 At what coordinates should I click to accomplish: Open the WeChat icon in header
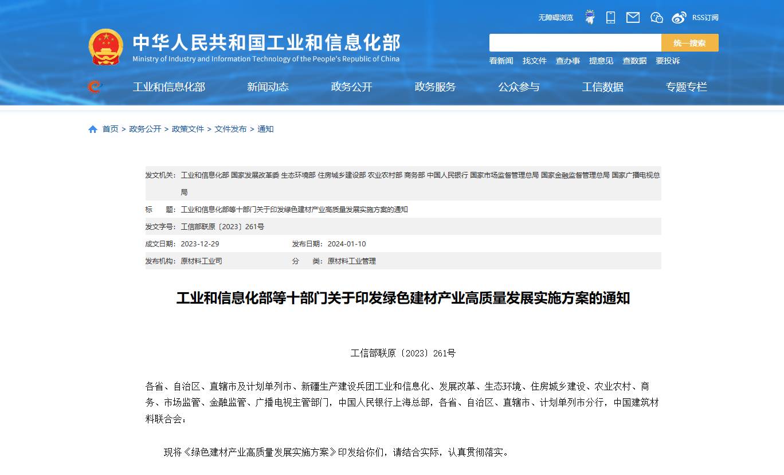(x=656, y=17)
